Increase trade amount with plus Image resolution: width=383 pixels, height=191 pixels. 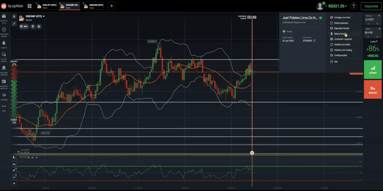click(377, 37)
